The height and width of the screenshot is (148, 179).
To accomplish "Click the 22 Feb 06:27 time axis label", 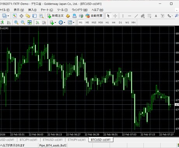I will pos(73,135).
